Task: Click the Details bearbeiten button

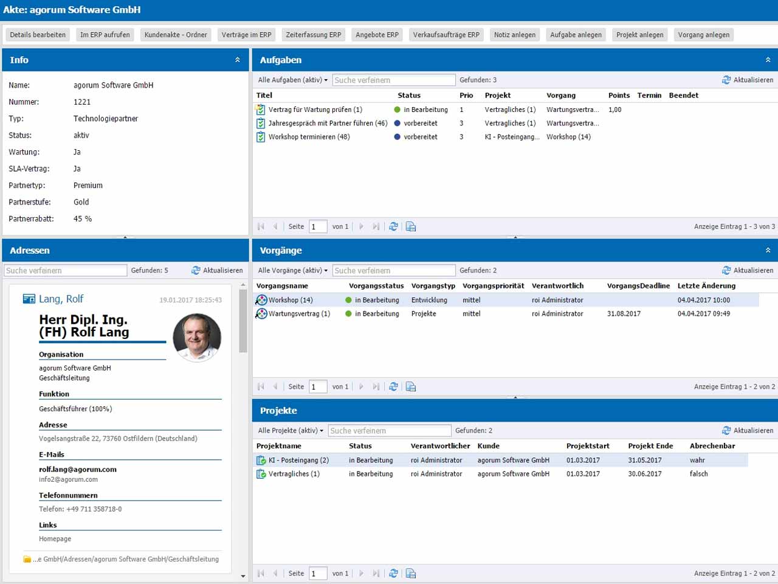Action: pos(38,35)
